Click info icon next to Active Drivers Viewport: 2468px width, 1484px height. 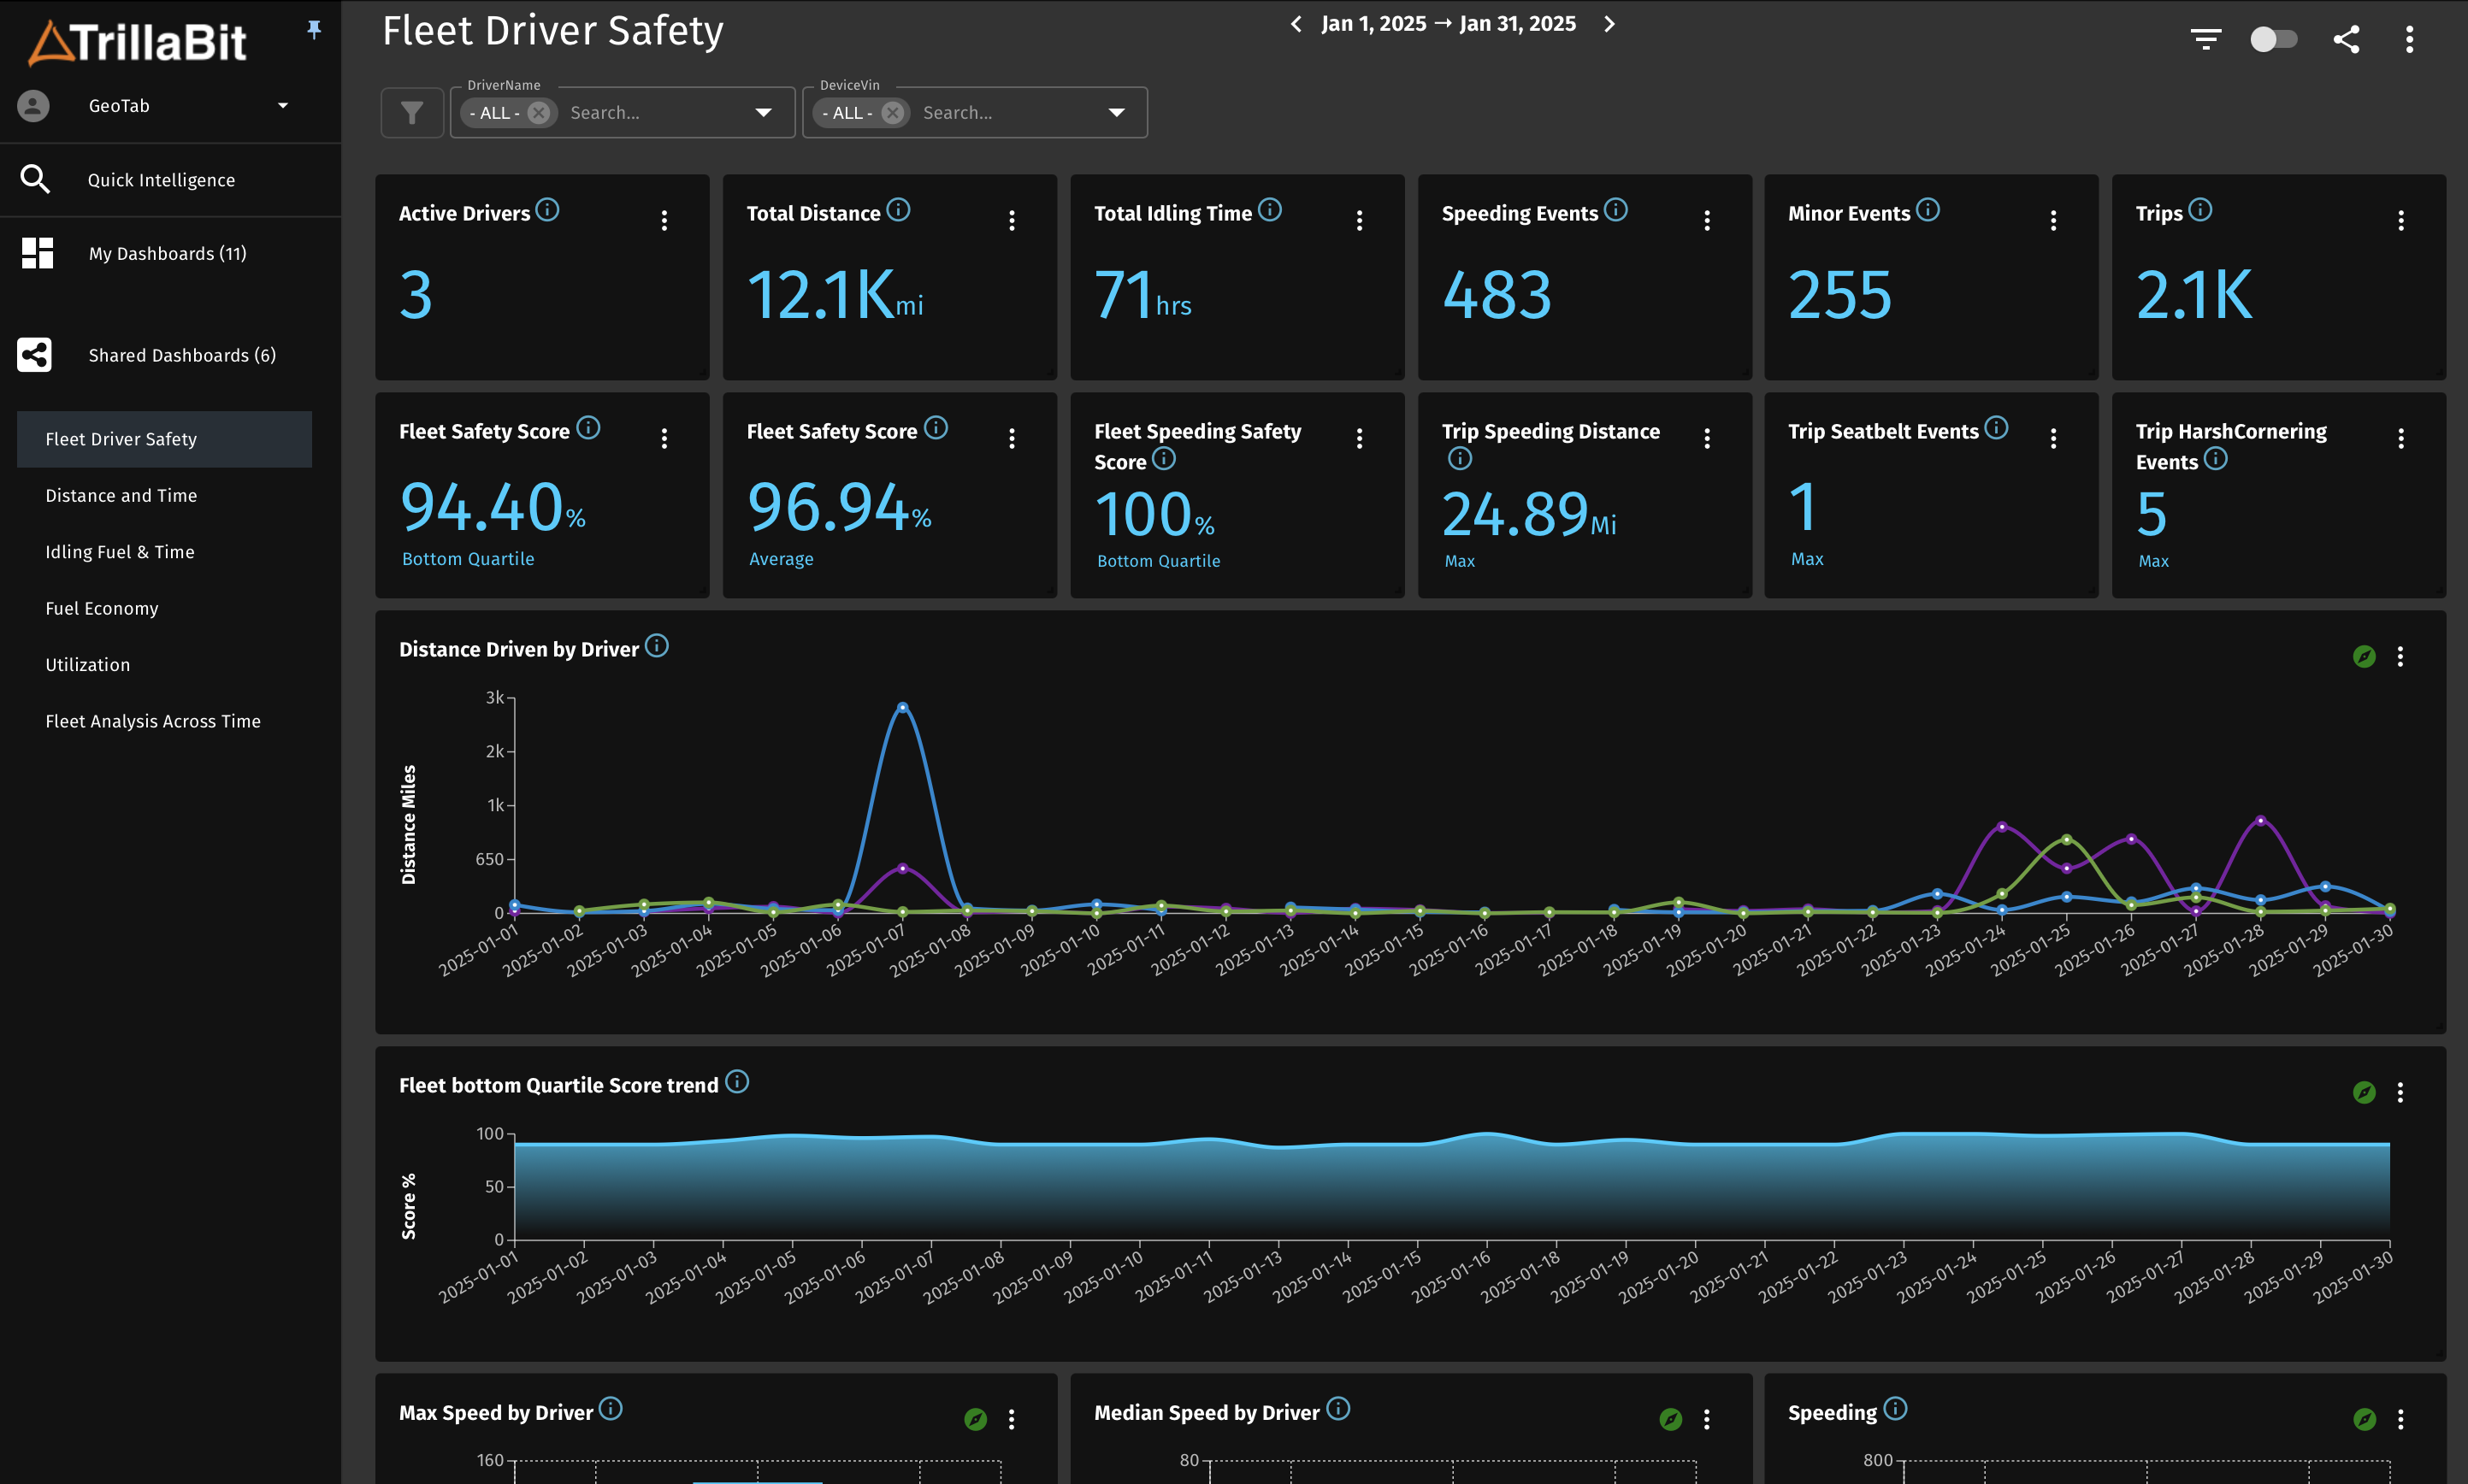click(547, 210)
